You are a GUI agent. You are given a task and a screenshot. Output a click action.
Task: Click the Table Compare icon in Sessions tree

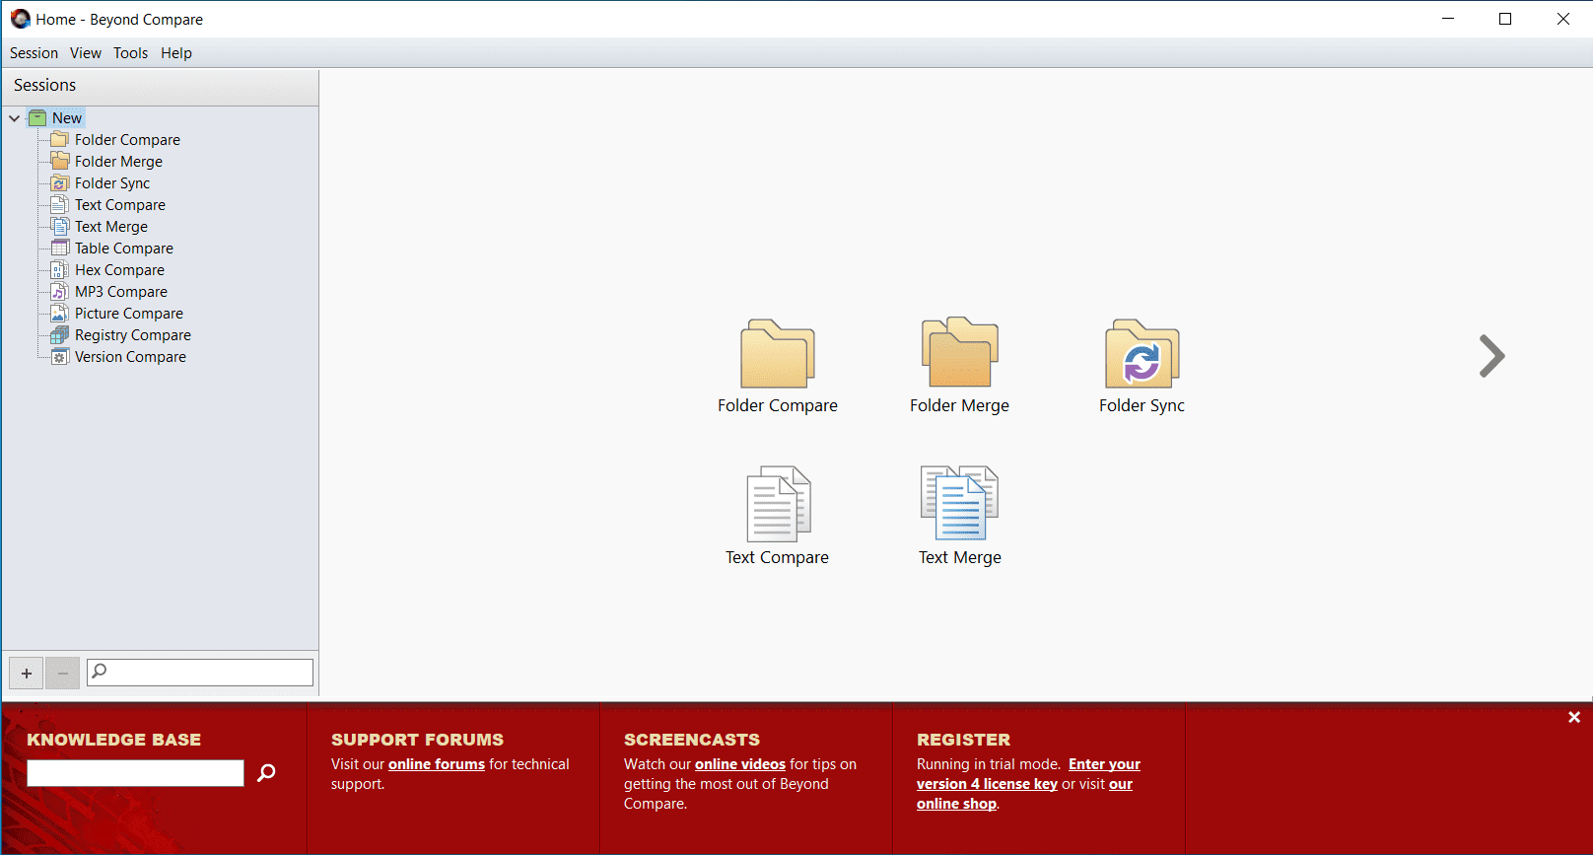point(60,249)
